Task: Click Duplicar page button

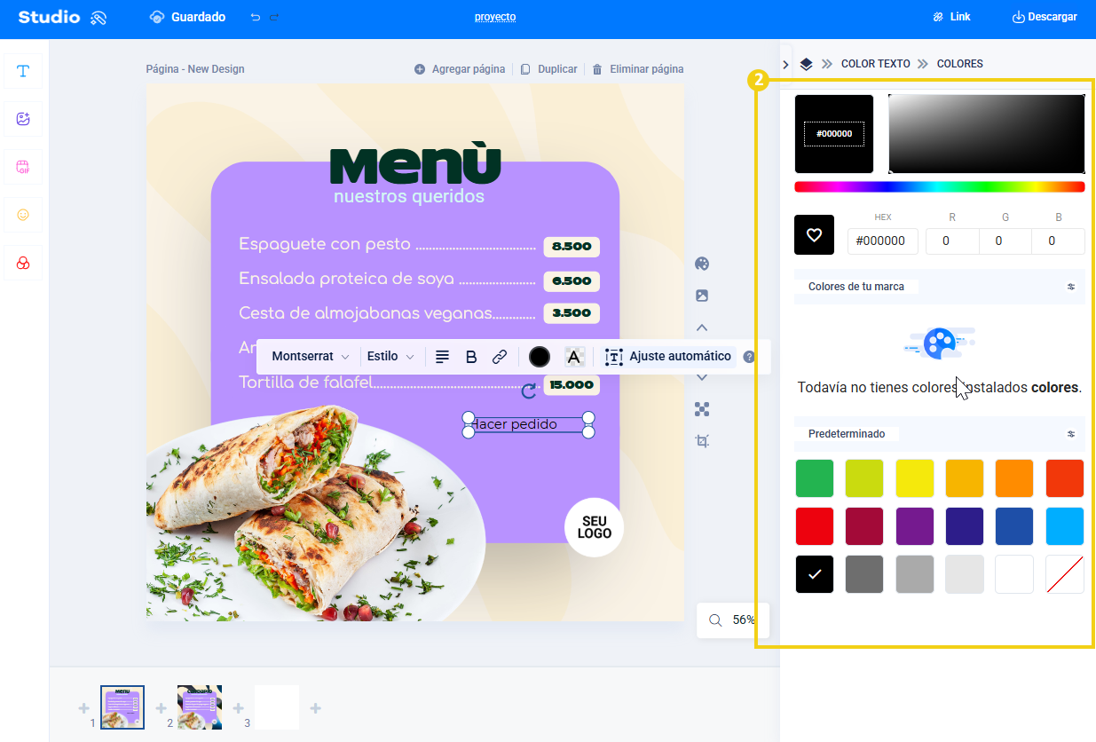Action: 548,69
